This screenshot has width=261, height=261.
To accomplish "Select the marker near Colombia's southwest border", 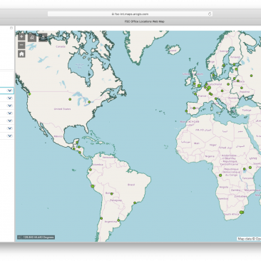I will tap(91, 170).
